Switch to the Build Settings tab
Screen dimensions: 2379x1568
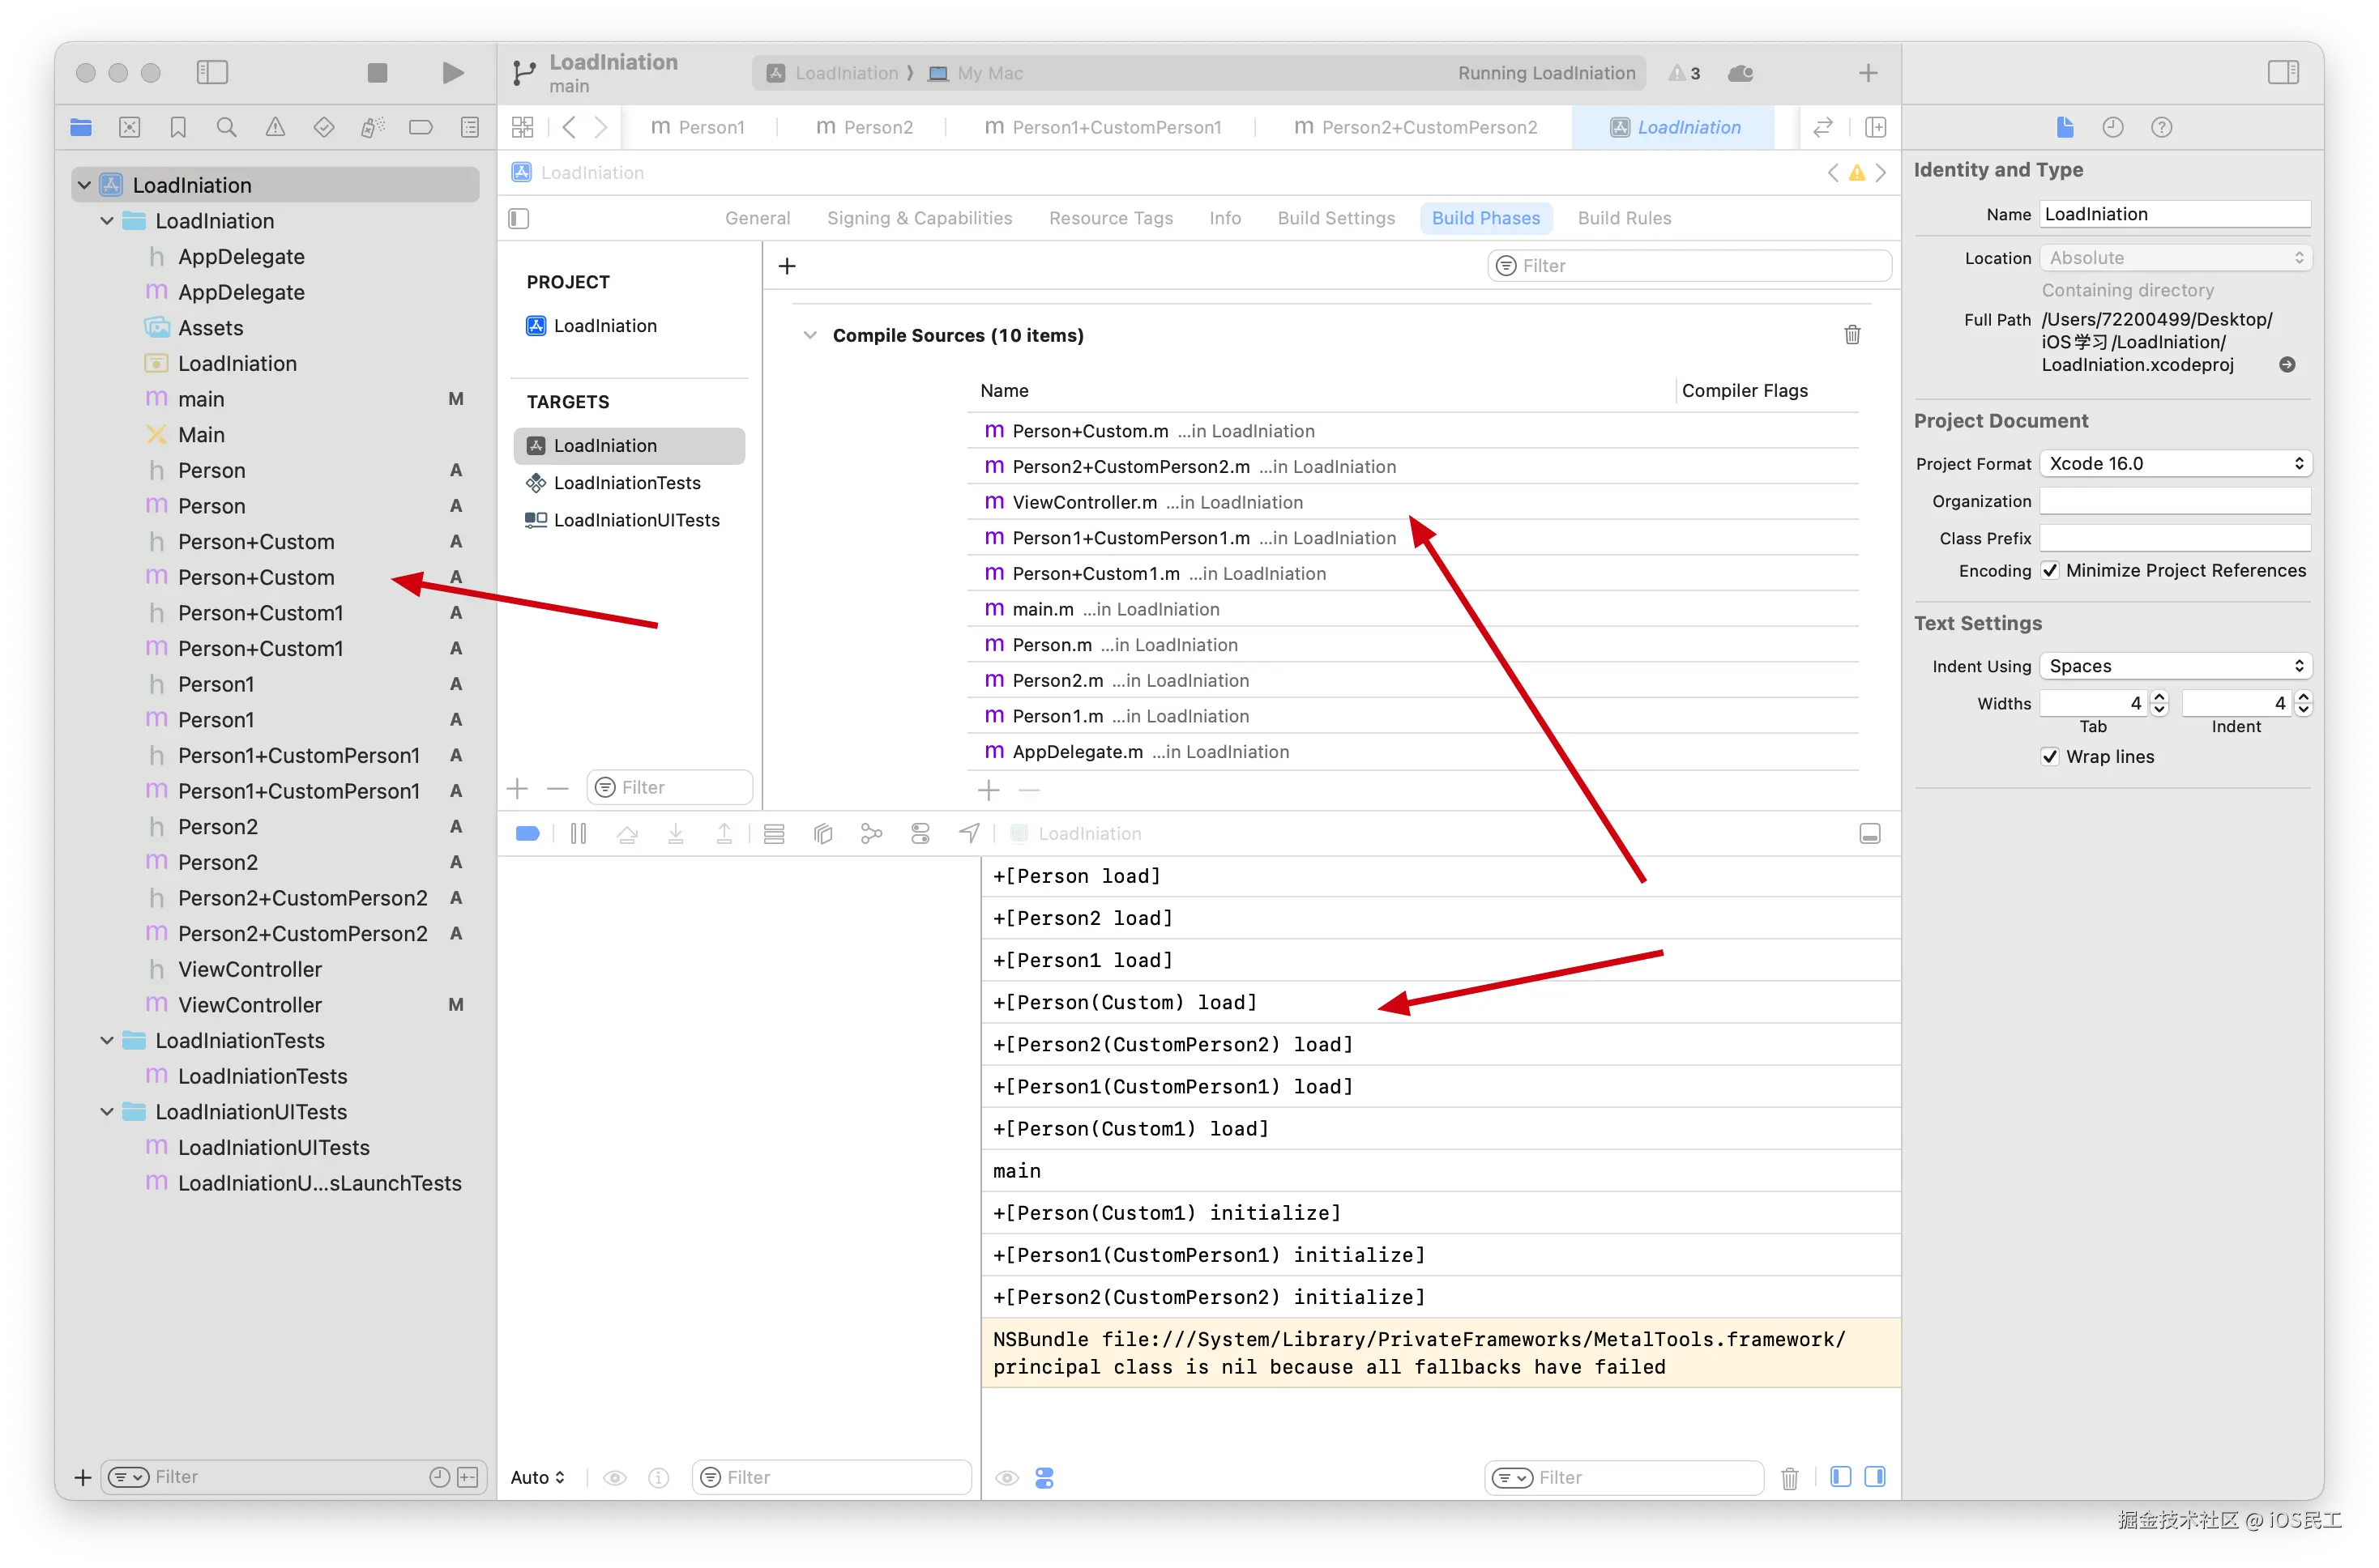pyautogui.click(x=1335, y=218)
